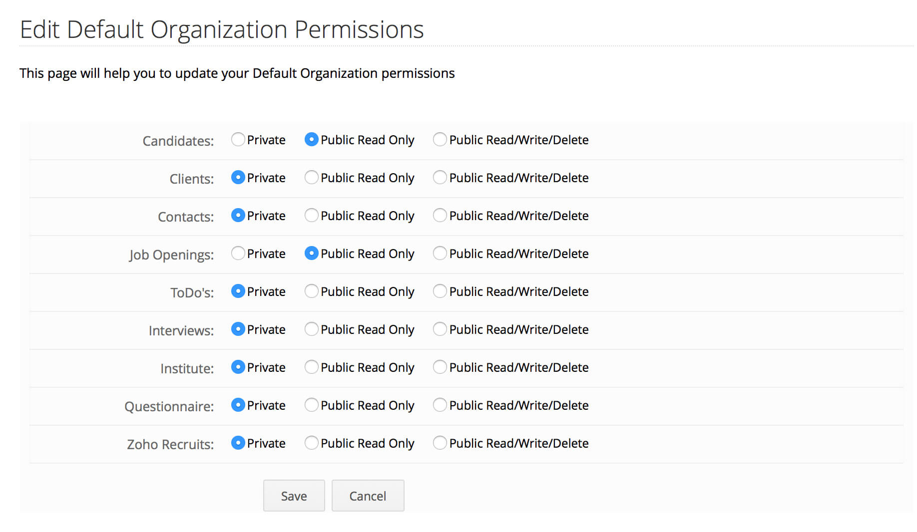The image size is (917, 532).
Task: Select Public Read/Write/Delete for Zoho Recruits
Action: 440,443
